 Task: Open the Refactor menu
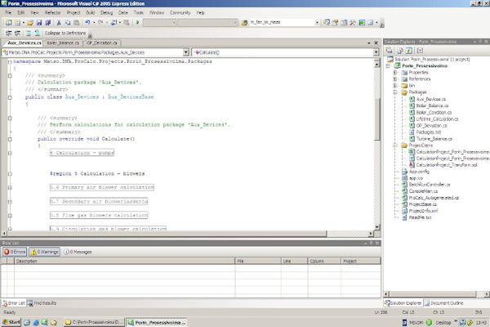52,13
